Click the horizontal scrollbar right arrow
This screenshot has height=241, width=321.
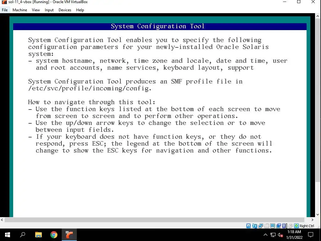(313, 220)
